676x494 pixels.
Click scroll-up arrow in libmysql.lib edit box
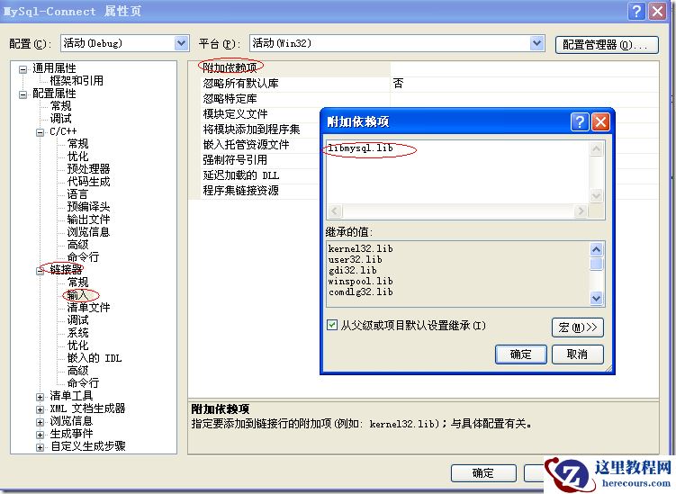tap(596, 149)
